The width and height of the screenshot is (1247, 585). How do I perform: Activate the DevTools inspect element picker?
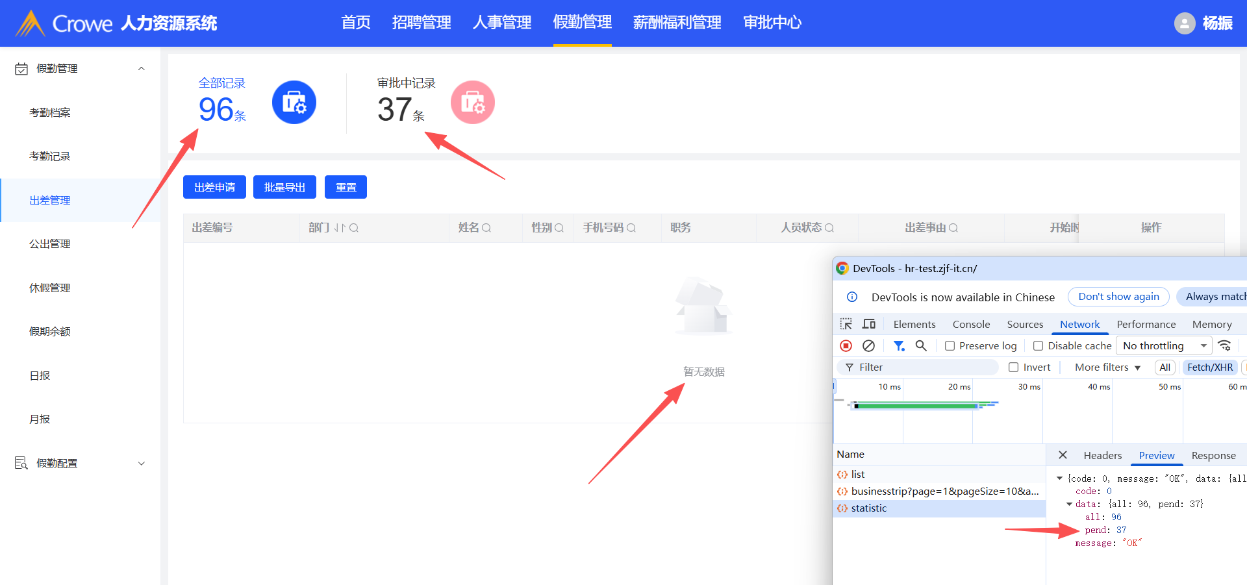[846, 324]
